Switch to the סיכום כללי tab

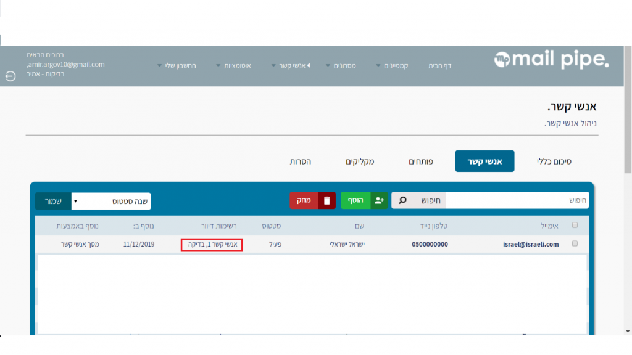[554, 161]
